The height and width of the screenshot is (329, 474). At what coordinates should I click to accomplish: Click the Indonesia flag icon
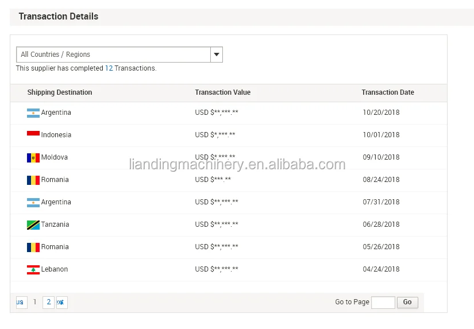[x=33, y=135]
